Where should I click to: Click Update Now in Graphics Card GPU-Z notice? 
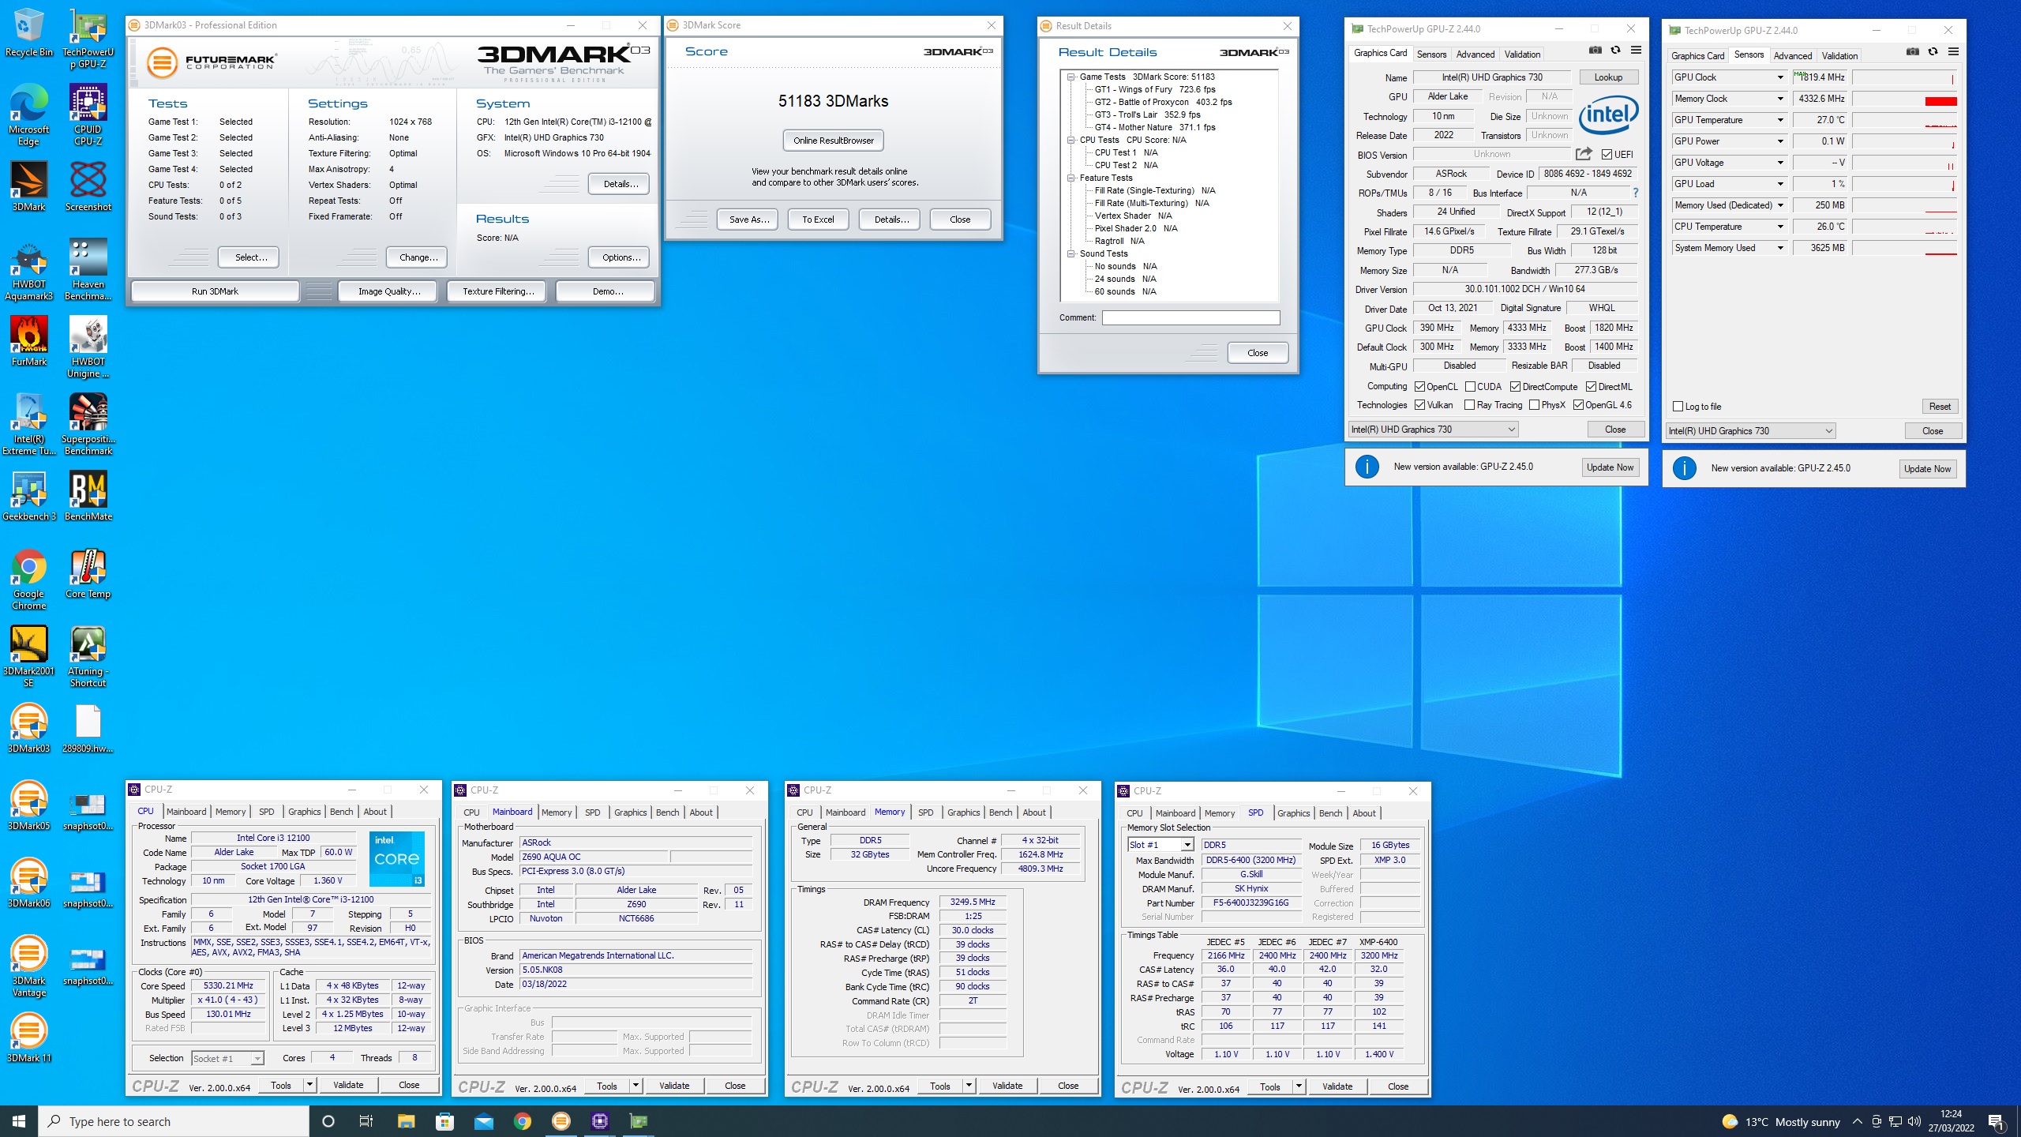coord(1610,467)
